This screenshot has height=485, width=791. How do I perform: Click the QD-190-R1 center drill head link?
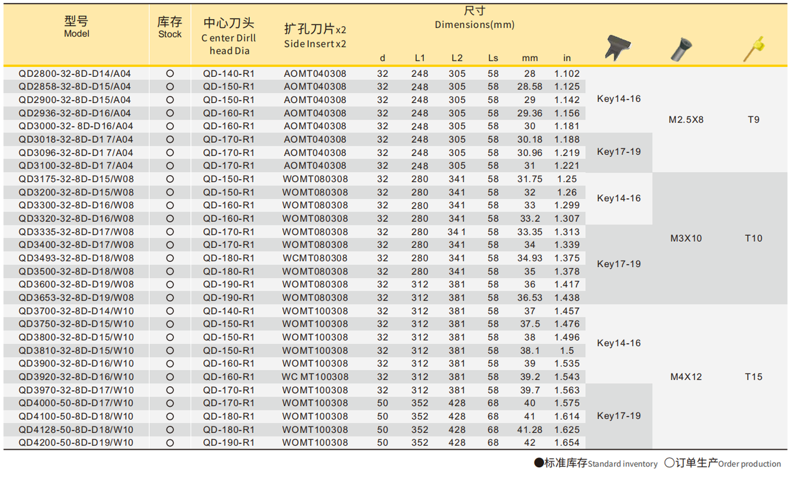pyautogui.click(x=229, y=284)
